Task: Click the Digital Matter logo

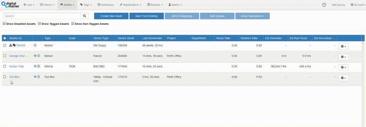Action: click(x=10, y=5)
